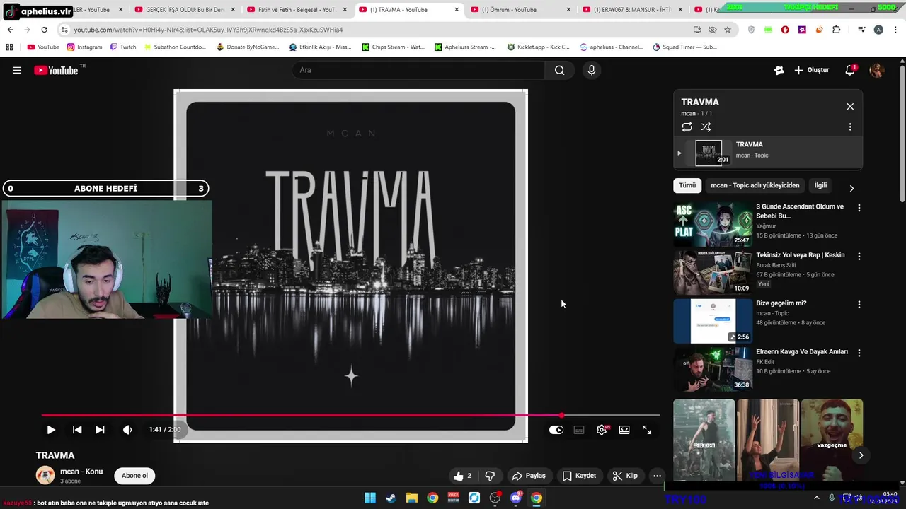Image resolution: width=906 pixels, height=509 pixels.
Task: Open Discord from taskbar
Action: tap(516, 498)
